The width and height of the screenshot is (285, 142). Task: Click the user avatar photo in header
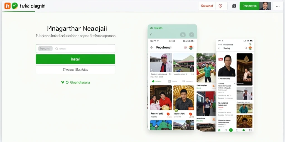tap(265, 6)
